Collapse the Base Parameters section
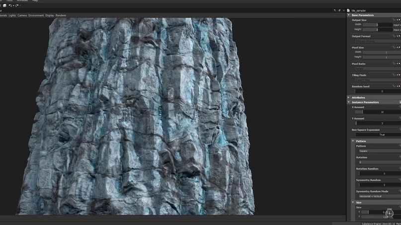 click(x=348, y=15)
